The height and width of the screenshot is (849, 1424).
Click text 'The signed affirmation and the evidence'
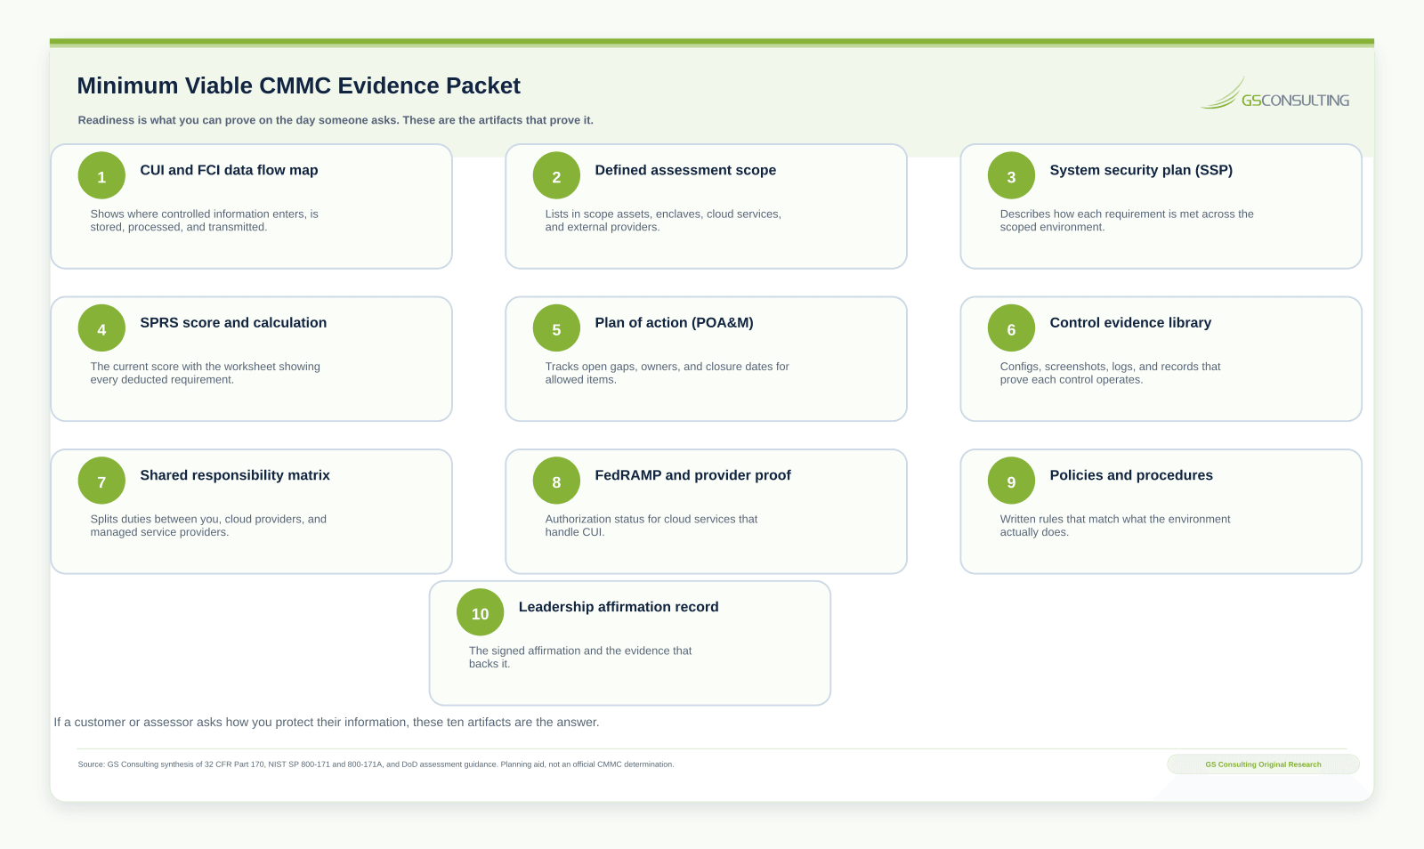click(580, 658)
